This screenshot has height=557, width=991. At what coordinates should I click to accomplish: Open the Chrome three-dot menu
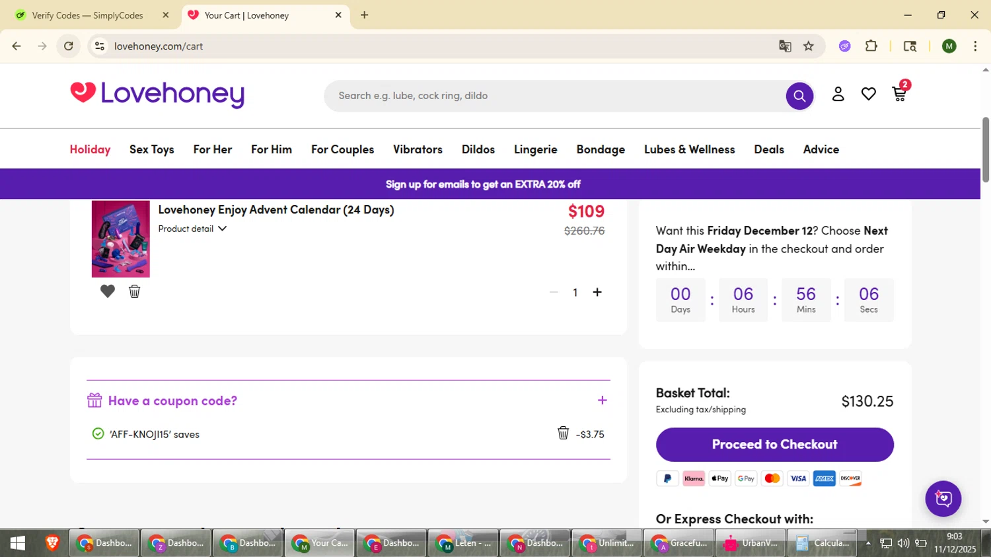point(975,46)
